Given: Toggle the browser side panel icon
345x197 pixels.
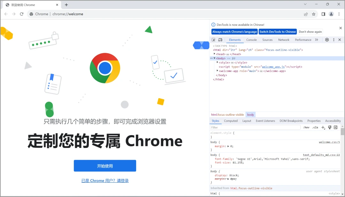Looking at the screenshot, I should (323, 14).
